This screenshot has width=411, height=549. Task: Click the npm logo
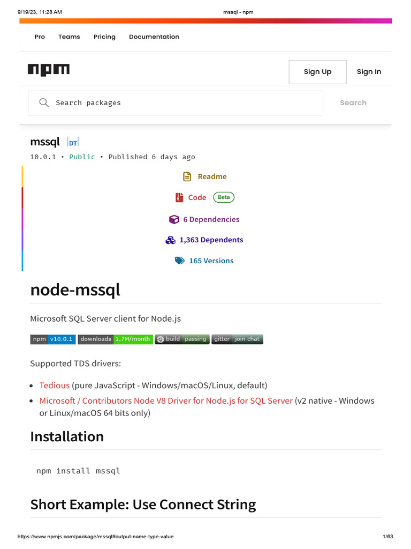pyautogui.click(x=49, y=70)
